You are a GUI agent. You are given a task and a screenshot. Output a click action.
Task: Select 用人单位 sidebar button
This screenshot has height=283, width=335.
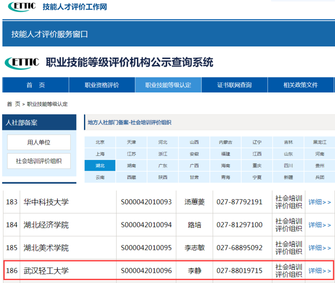tap(39, 142)
